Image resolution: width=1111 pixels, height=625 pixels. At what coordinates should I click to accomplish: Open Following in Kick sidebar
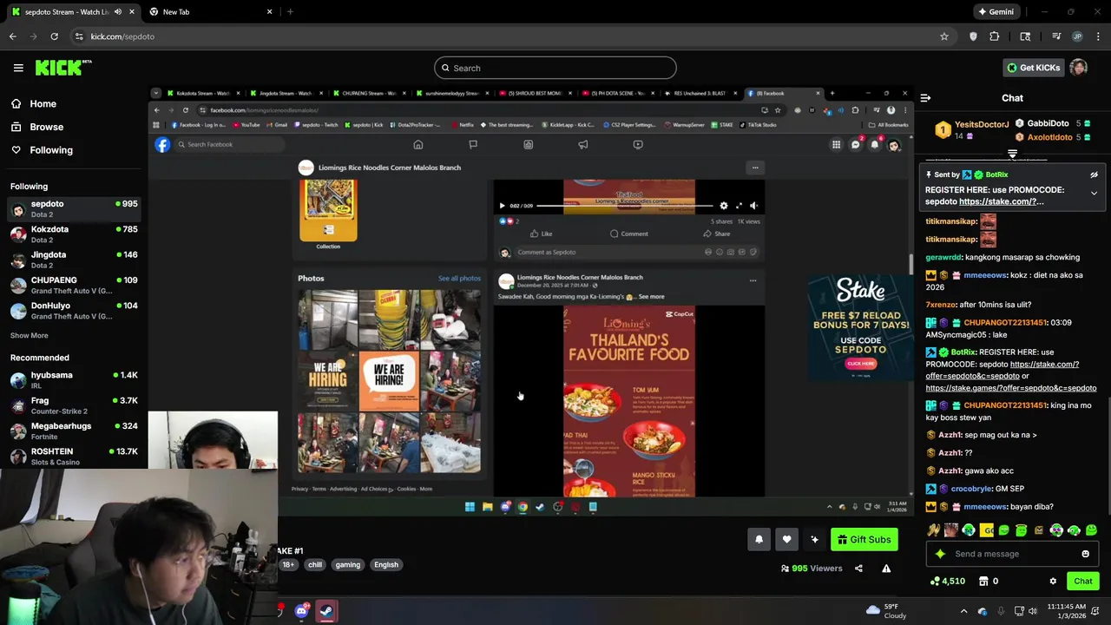tap(42, 150)
